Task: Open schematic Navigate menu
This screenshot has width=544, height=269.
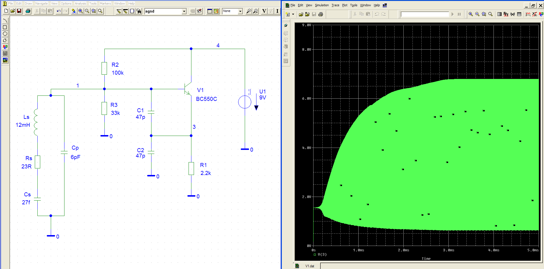Action: 41,3
